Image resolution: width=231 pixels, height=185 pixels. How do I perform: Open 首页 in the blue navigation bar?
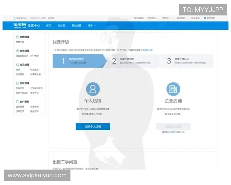click(49, 25)
